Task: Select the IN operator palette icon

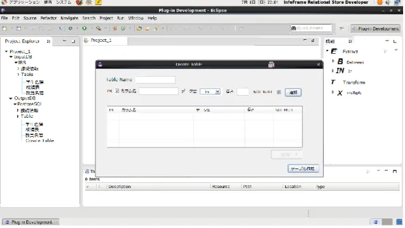Action: point(340,70)
